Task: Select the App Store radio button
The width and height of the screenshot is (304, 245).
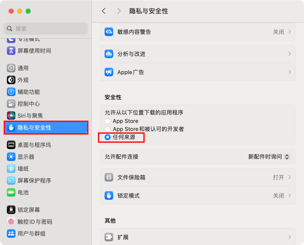Action: coord(108,121)
